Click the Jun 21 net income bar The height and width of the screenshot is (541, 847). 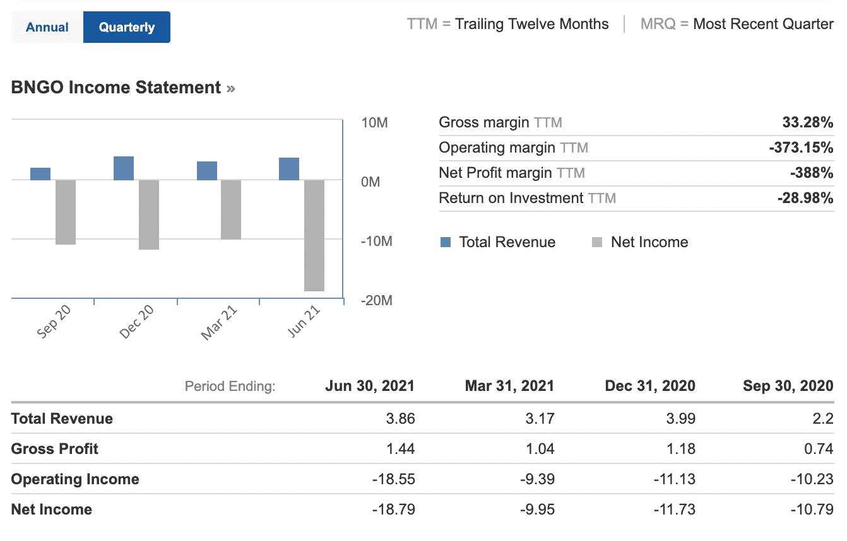click(x=314, y=236)
